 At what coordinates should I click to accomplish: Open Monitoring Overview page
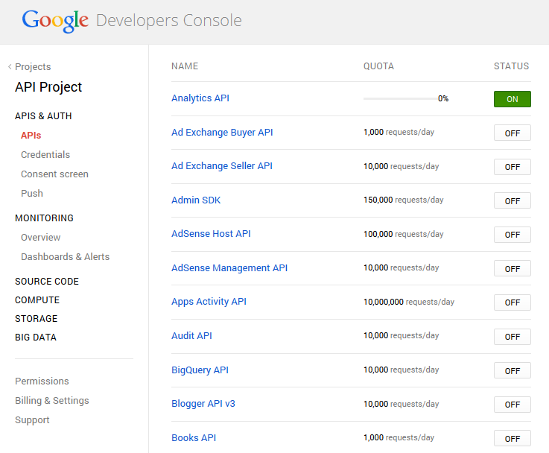click(41, 238)
